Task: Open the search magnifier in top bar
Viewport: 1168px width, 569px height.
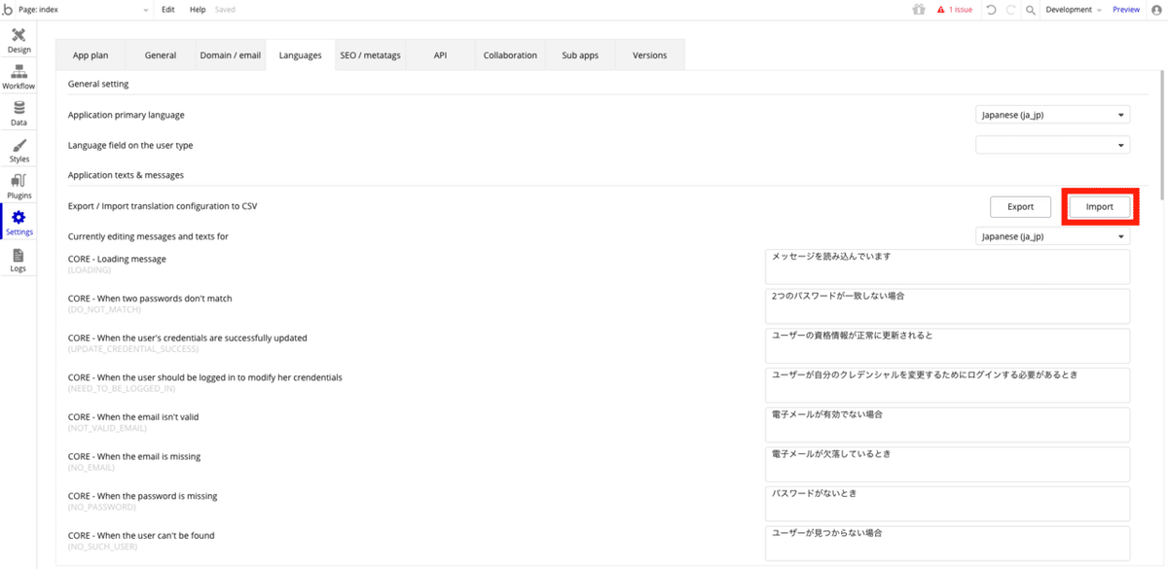Action: pyautogui.click(x=1030, y=9)
